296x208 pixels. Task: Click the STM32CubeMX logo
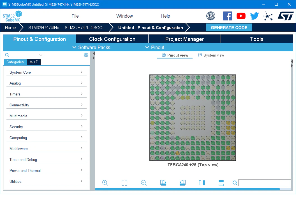[12, 16]
